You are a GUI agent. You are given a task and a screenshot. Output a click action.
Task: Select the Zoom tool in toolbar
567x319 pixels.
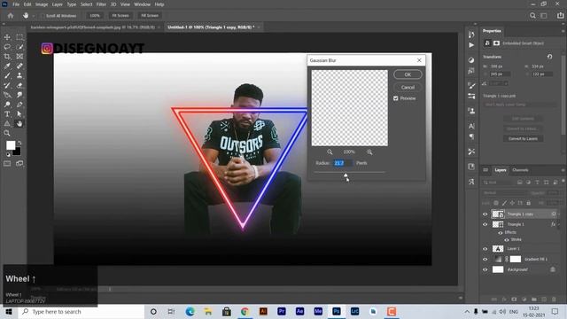click(7, 133)
